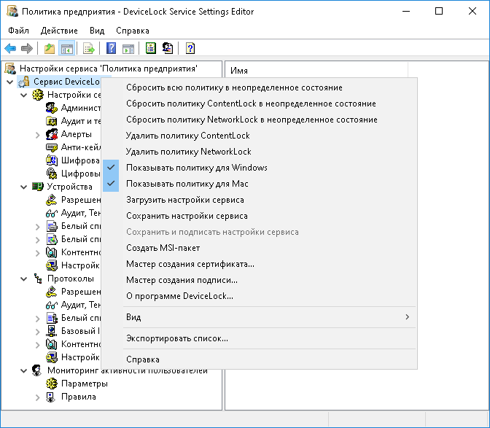The image size is (490, 428).
Task: Click the export list toolbar icon
Action: coord(89,49)
